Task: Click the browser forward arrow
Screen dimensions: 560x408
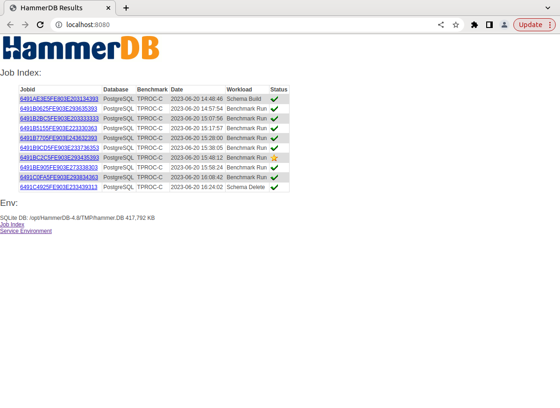Action: tap(25, 25)
